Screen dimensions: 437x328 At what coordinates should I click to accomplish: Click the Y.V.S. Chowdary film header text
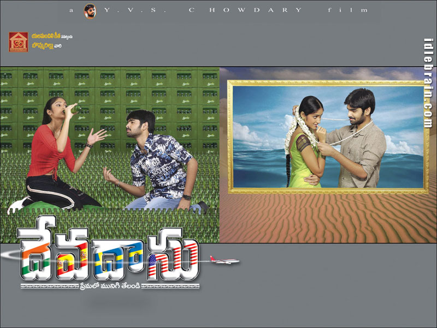click(x=219, y=10)
